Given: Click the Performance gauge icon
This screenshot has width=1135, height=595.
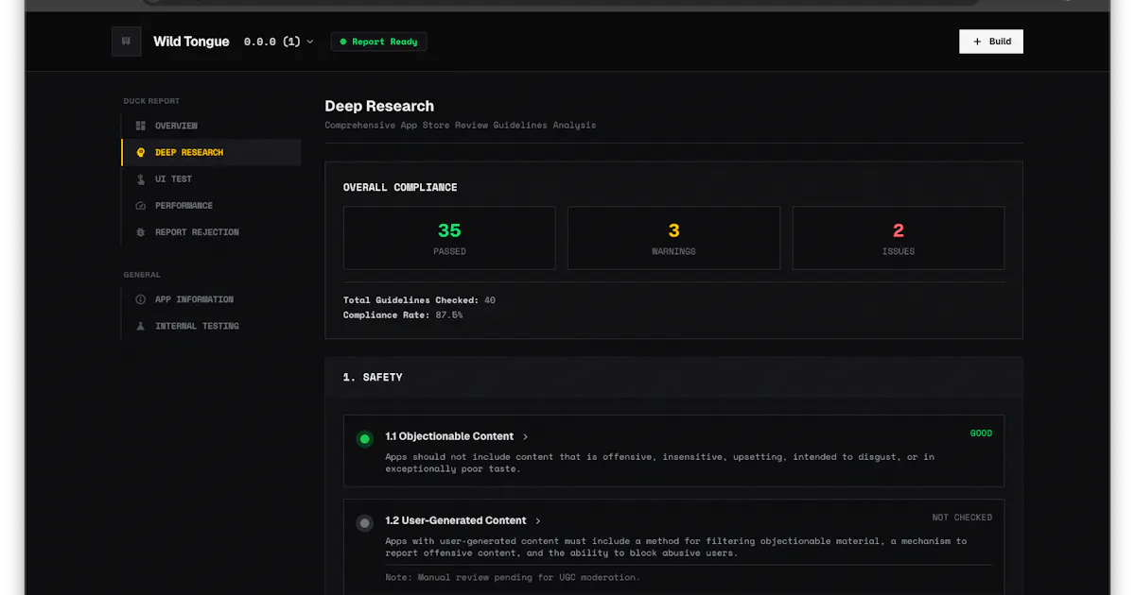Looking at the screenshot, I should click(141, 205).
